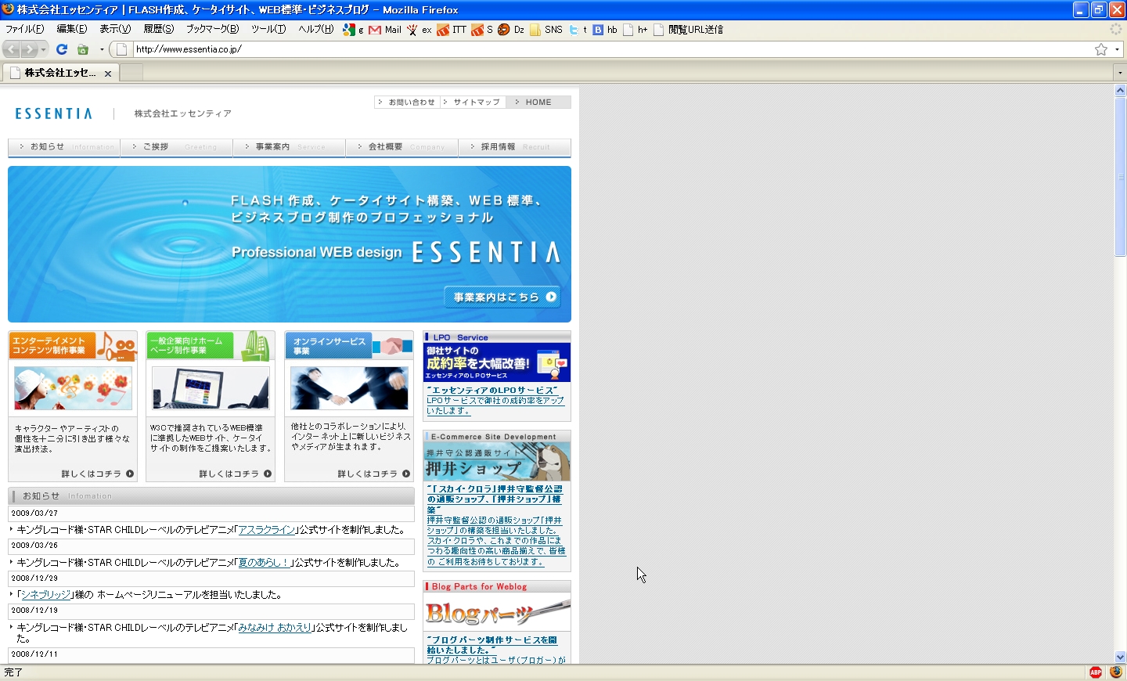Select the '株式会社エッセ...' browser tab
The height and width of the screenshot is (681, 1127).
(x=61, y=73)
